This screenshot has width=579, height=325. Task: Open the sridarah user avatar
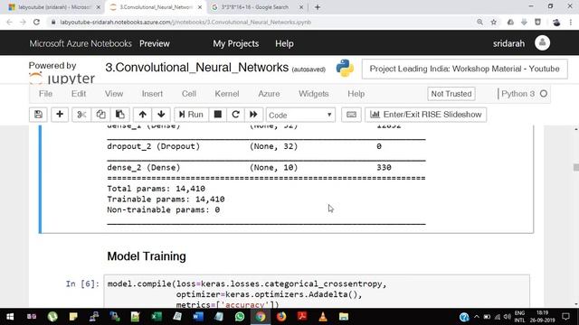pos(542,43)
